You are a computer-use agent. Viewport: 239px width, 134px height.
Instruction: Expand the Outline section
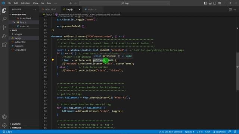[16, 124]
